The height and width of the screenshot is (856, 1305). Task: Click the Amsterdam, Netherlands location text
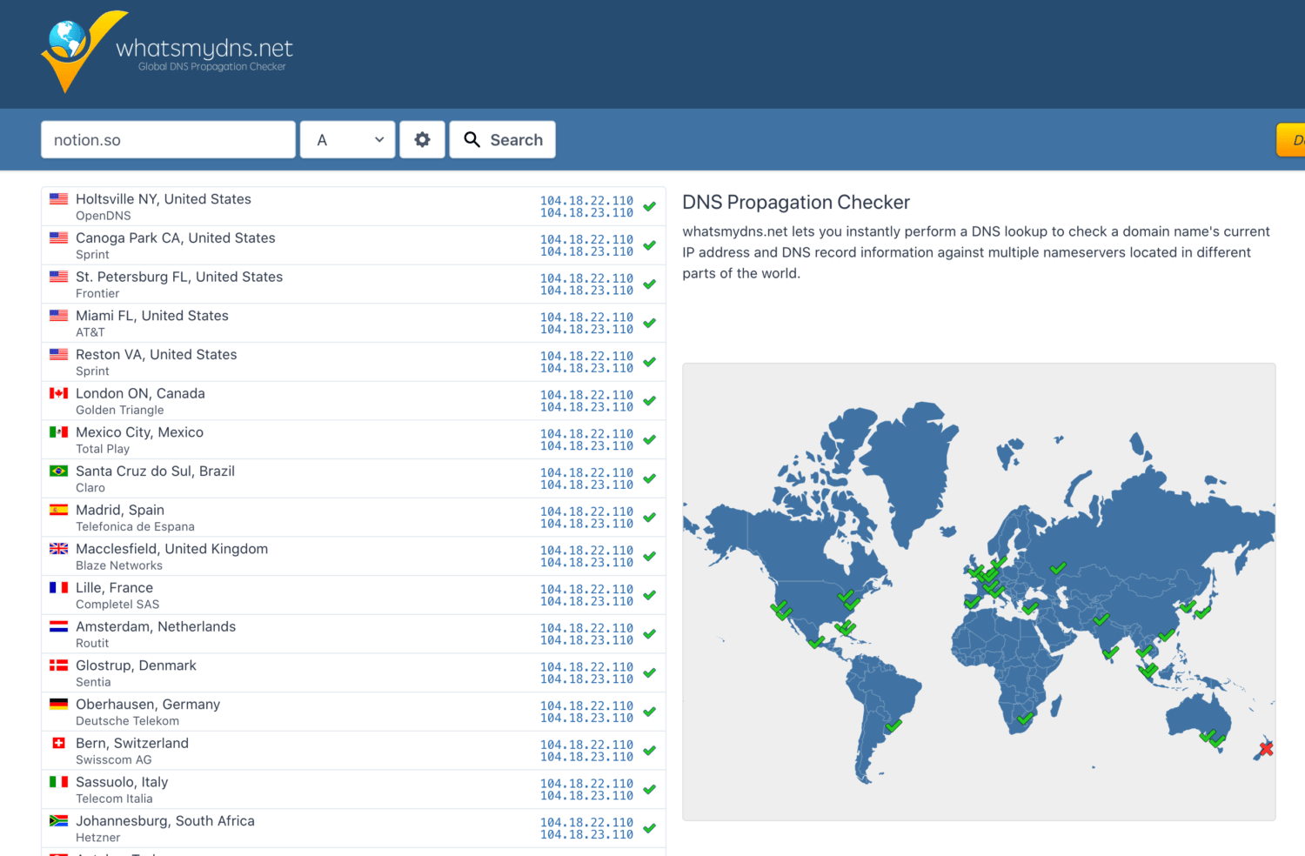(156, 627)
